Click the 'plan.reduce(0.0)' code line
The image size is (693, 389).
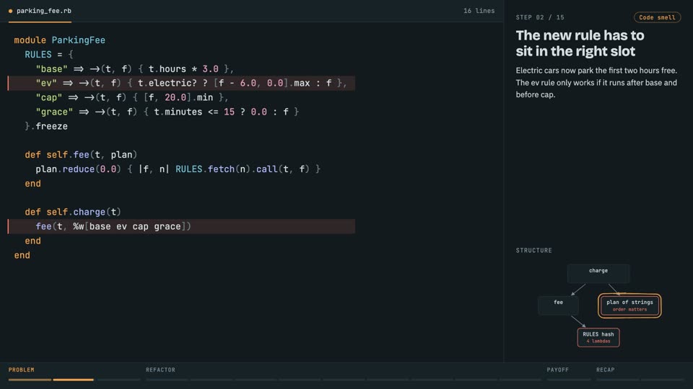[178, 169]
